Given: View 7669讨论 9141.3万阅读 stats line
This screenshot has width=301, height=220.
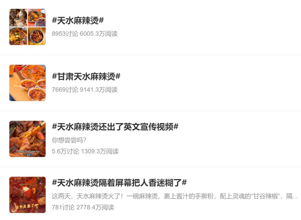Looking at the screenshot, I should tap(85, 90).
